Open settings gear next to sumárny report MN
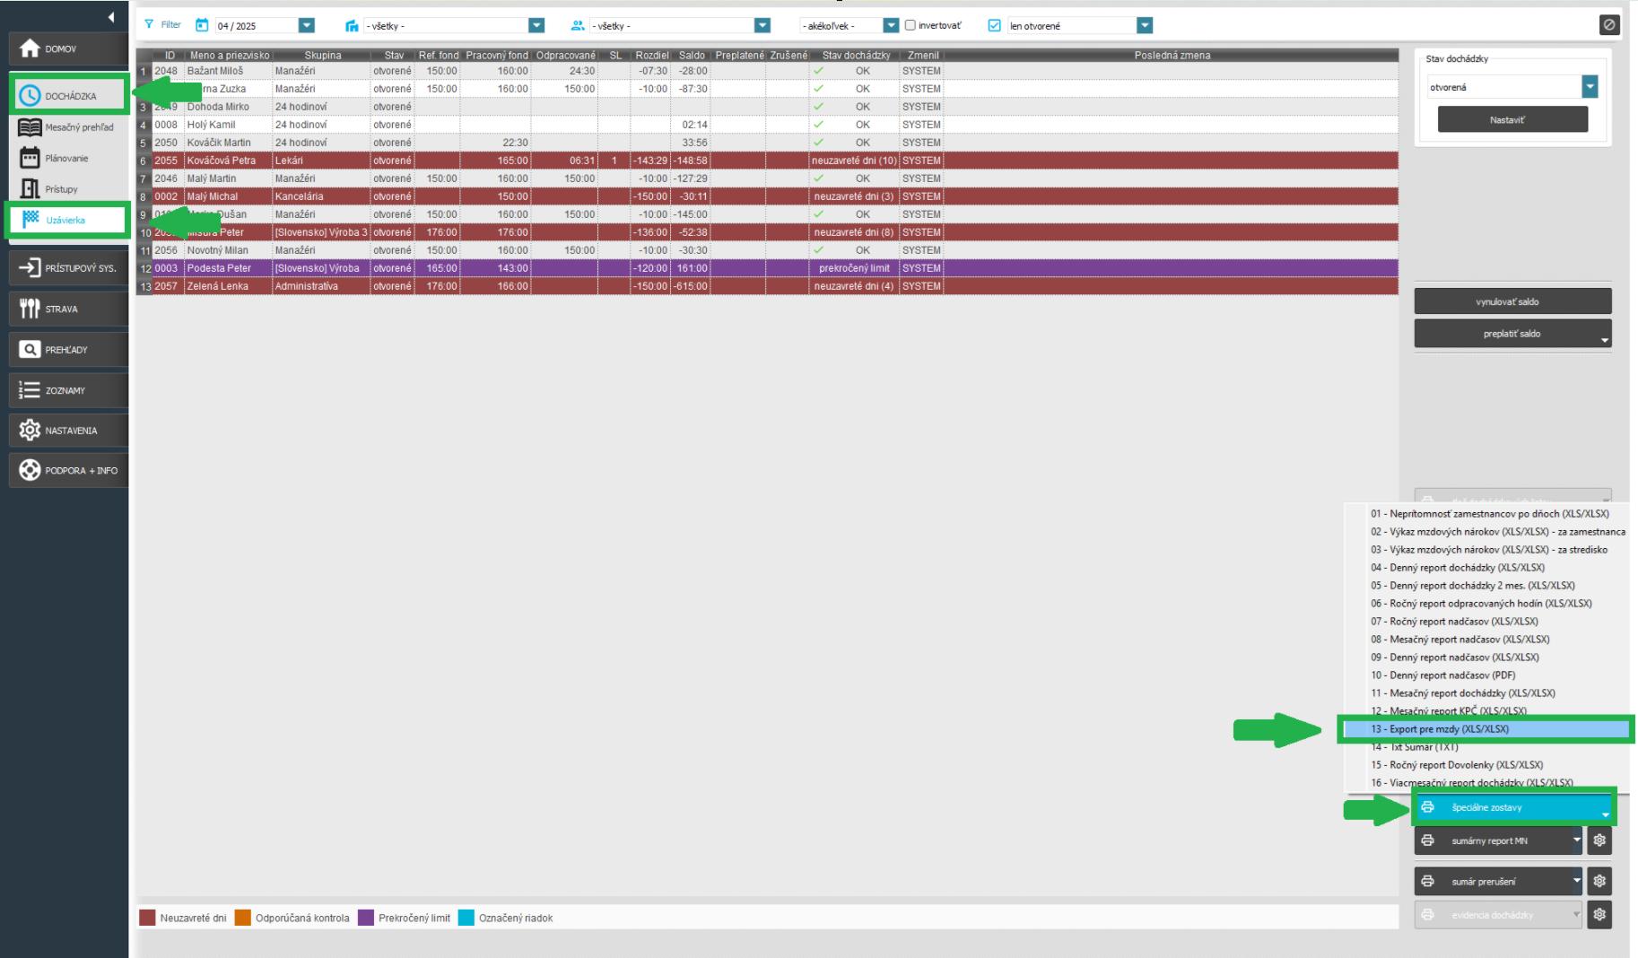Screen dimensions: 1638x958 pyautogui.click(x=1599, y=840)
